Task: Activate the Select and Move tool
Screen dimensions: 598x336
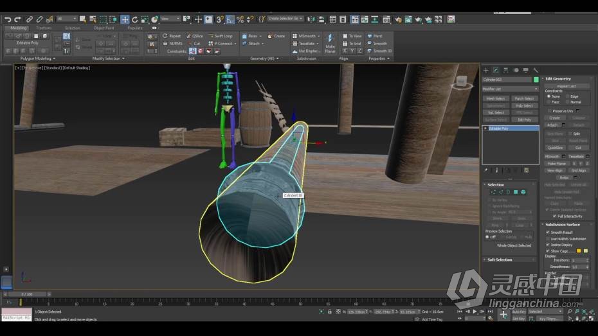Action: (125, 19)
